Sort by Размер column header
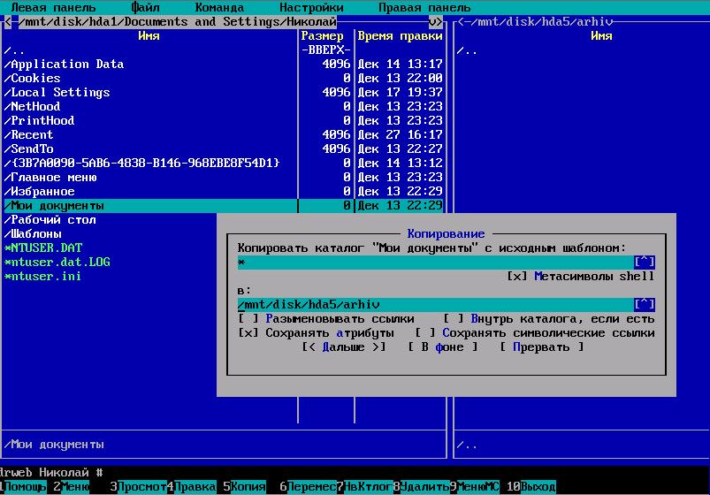 [x=322, y=35]
